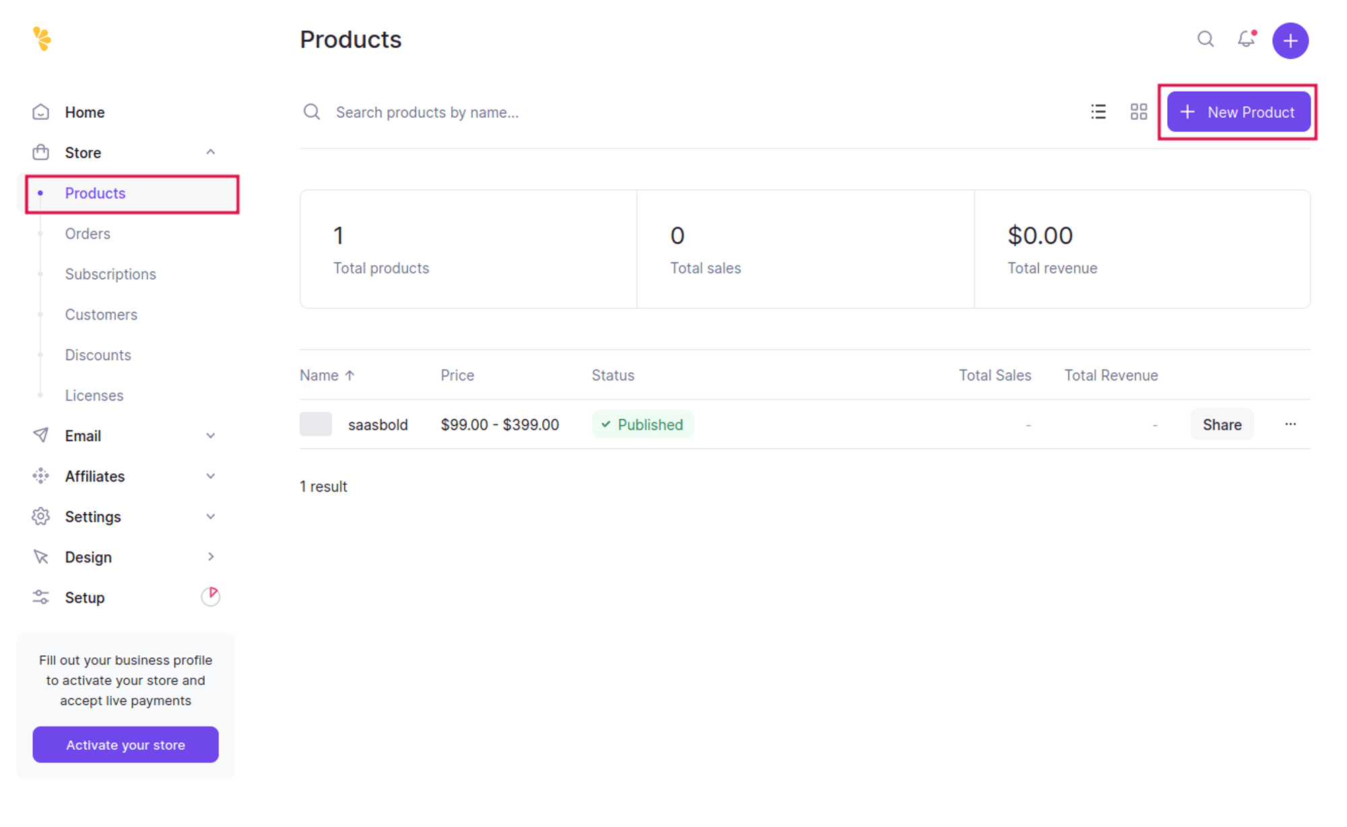Screen dimensions: 1347x827
Task: Click the store logo in top left
Action: coord(42,39)
